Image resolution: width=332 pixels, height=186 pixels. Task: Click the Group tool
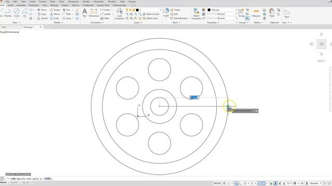click(x=241, y=12)
